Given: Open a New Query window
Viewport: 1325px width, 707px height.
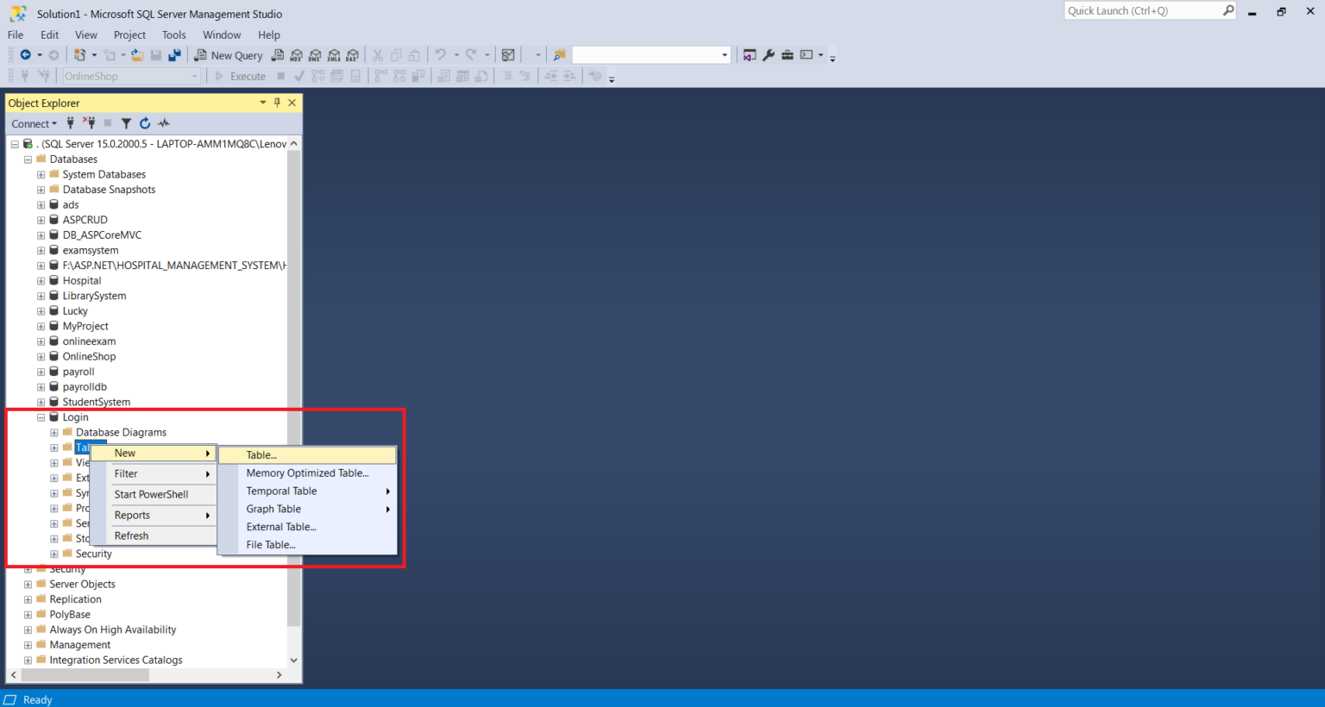Looking at the screenshot, I should 229,54.
